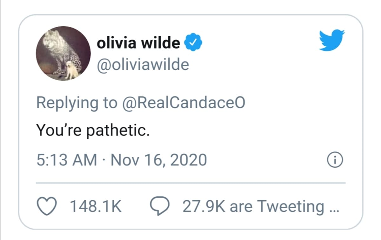Click the blue Twitter bird logo
The width and height of the screenshot is (381, 240).
[x=331, y=40]
